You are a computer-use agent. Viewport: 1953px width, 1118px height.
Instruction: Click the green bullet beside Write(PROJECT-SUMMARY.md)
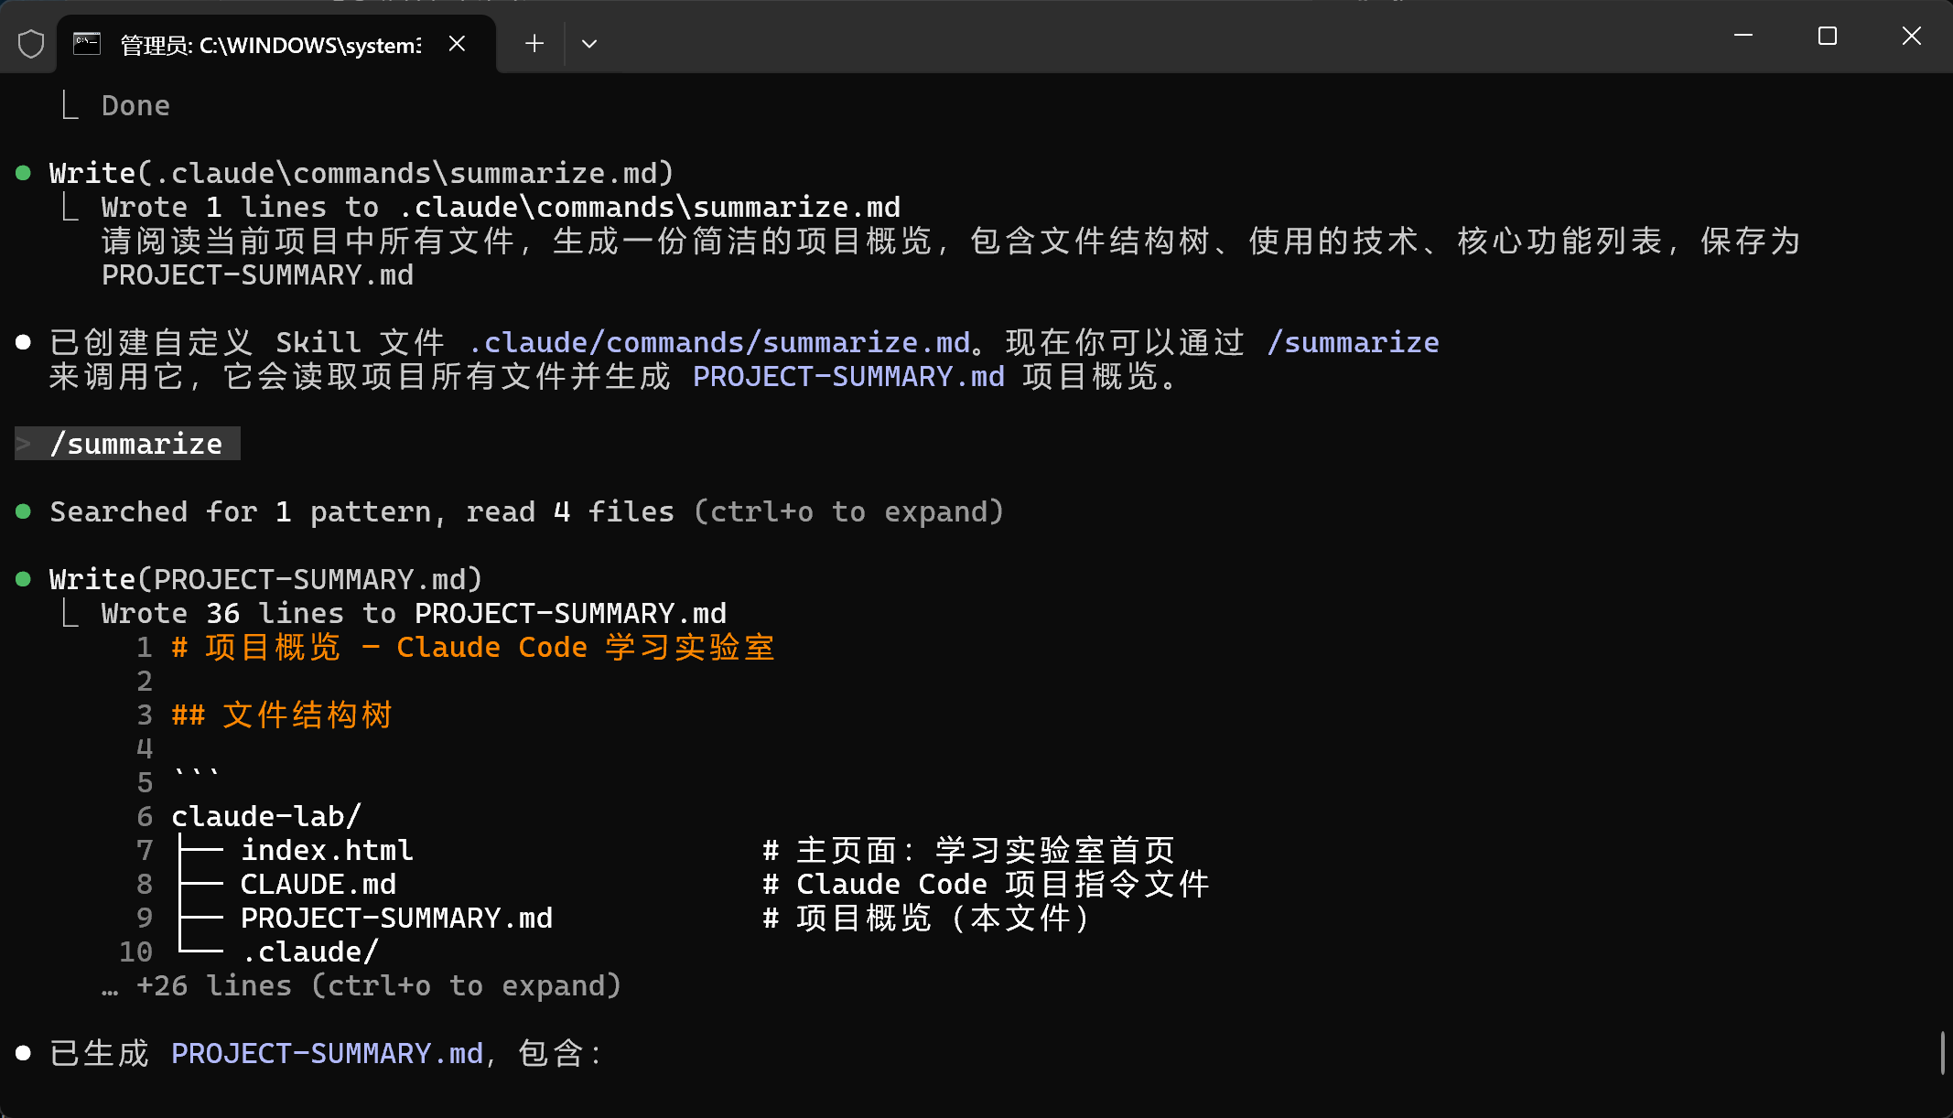24,579
